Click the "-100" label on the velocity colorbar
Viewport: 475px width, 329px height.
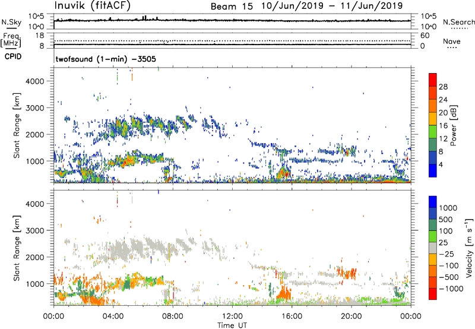pyautogui.click(x=448, y=265)
